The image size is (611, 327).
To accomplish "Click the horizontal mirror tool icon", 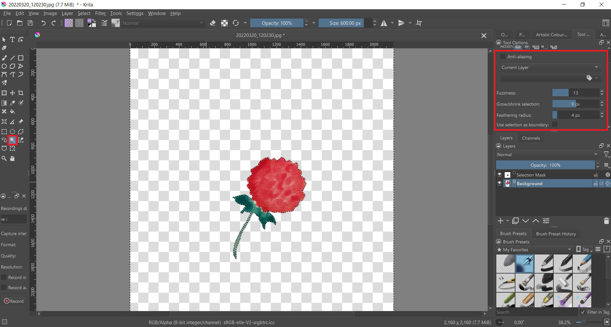I will (x=384, y=23).
